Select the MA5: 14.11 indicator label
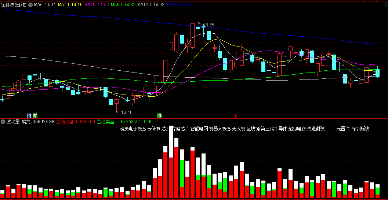The image size is (388, 200). tap(45, 5)
